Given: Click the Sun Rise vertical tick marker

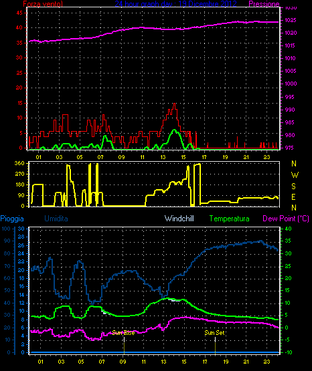Looking at the screenshot, I should [124, 346].
